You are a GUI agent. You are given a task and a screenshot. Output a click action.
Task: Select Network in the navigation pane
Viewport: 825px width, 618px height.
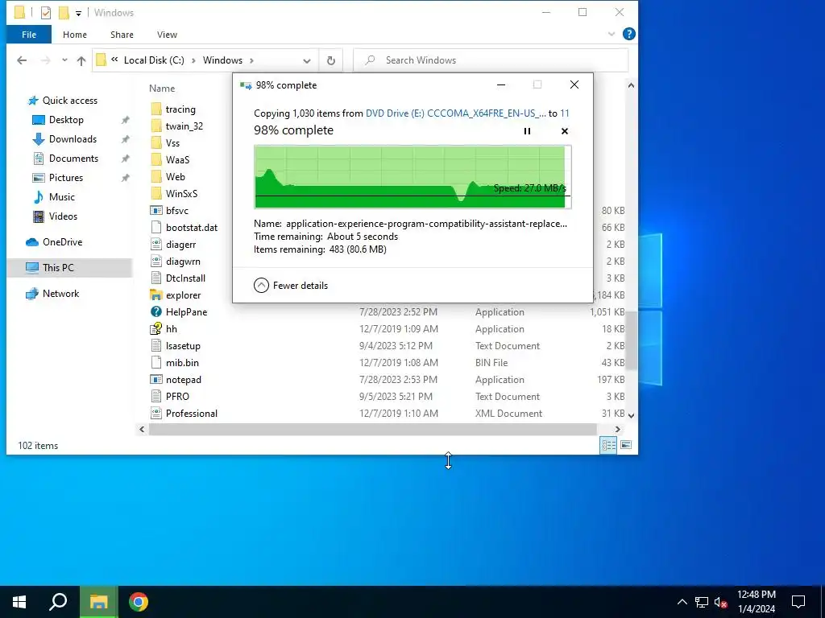point(60,294)
